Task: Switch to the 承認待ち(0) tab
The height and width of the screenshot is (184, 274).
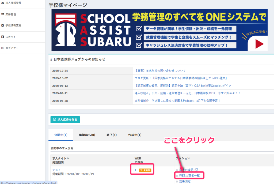Action: coord(87,135)
